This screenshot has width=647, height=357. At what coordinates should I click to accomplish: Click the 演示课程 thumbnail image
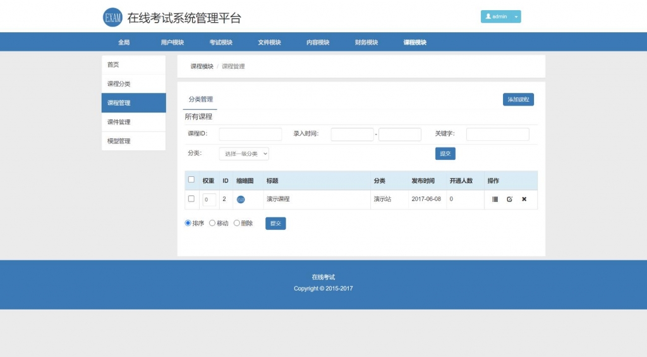click(241, 200)
